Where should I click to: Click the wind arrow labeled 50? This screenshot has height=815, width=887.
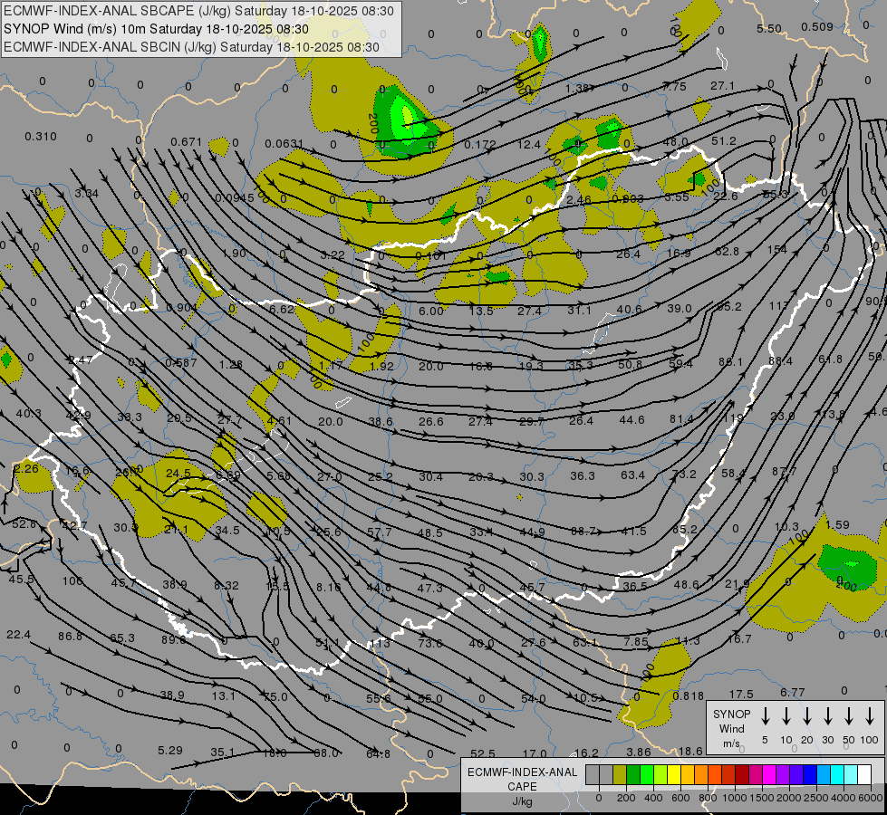click(x=849, y=716)
